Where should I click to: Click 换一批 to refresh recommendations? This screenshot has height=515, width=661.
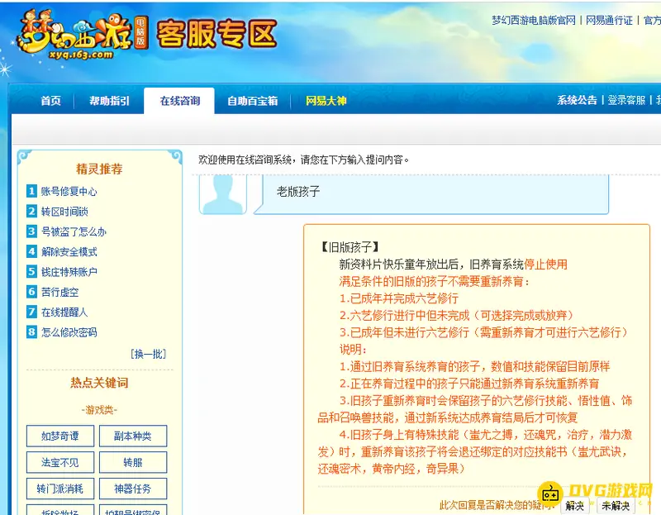[x=149, y=354]
